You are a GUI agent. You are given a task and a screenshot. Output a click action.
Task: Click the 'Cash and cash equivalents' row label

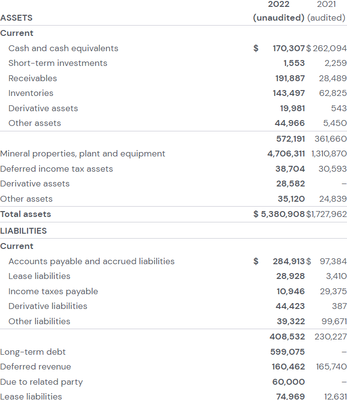(63, 48)
